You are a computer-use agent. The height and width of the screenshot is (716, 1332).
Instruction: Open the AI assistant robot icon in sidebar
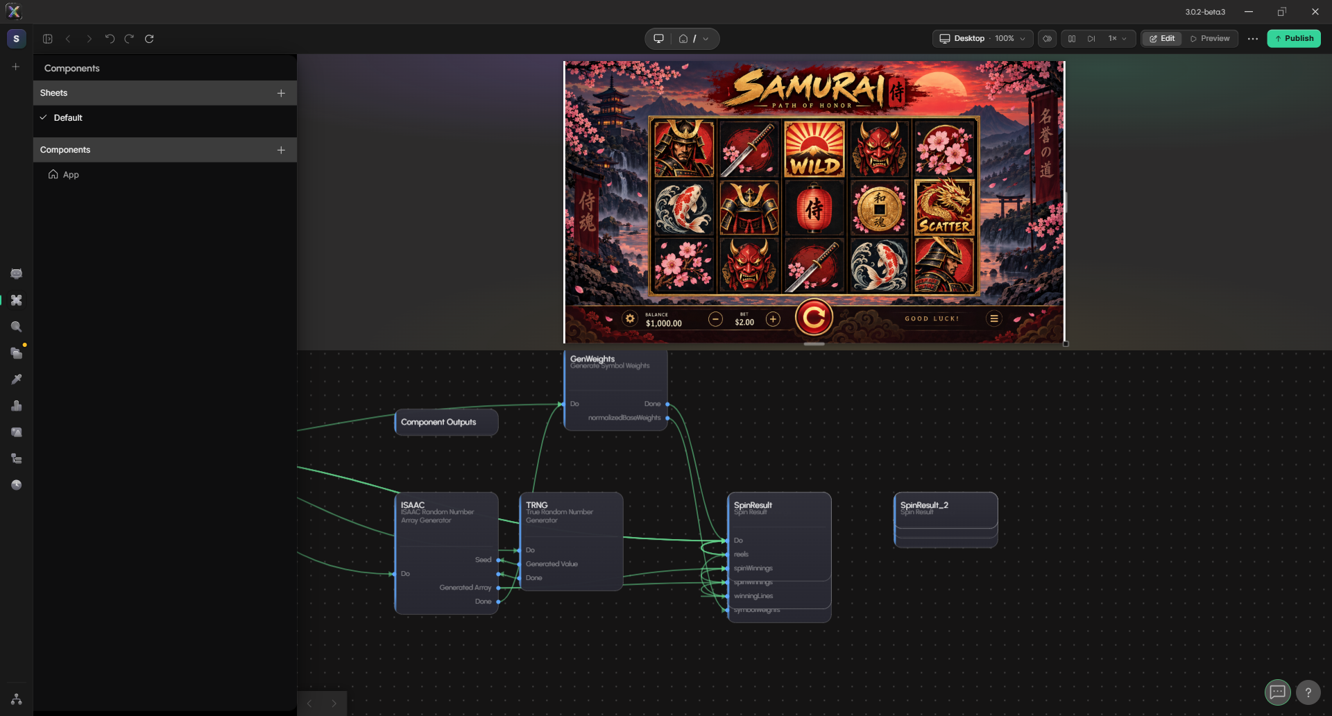[16, 274]
